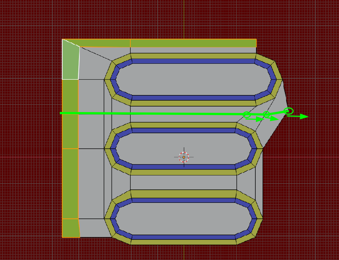The height and width of the screenshot is (260, 339).
Task: Select the white highlighted face at top-left
Action: [70, 60]
